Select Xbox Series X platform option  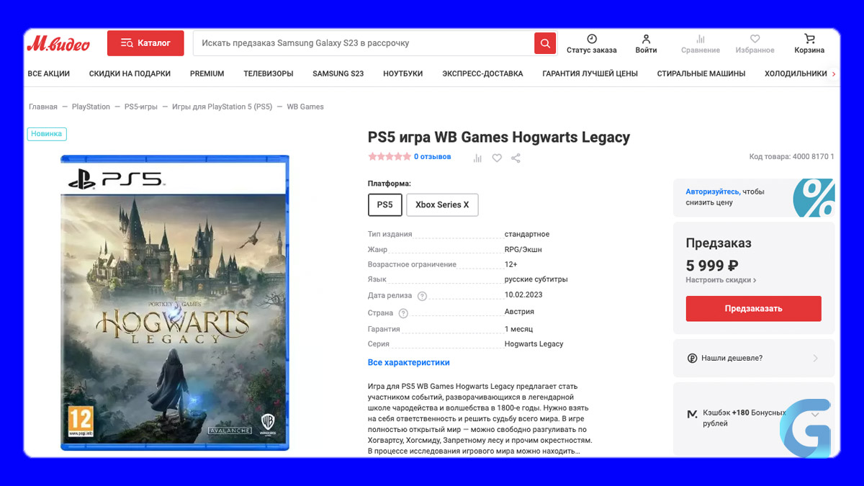click(x=442, y=204)
